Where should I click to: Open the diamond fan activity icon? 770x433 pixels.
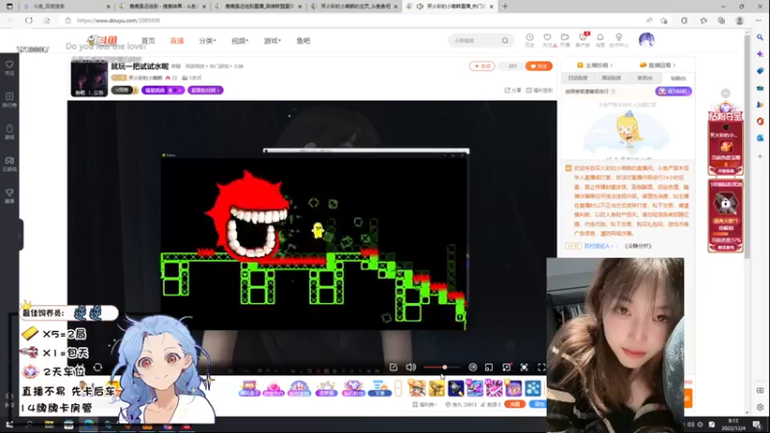click(353, 389)
